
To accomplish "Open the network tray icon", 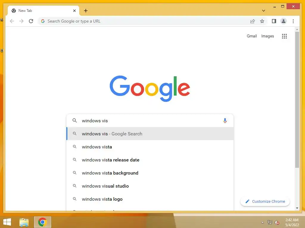I will pos(270,222).
